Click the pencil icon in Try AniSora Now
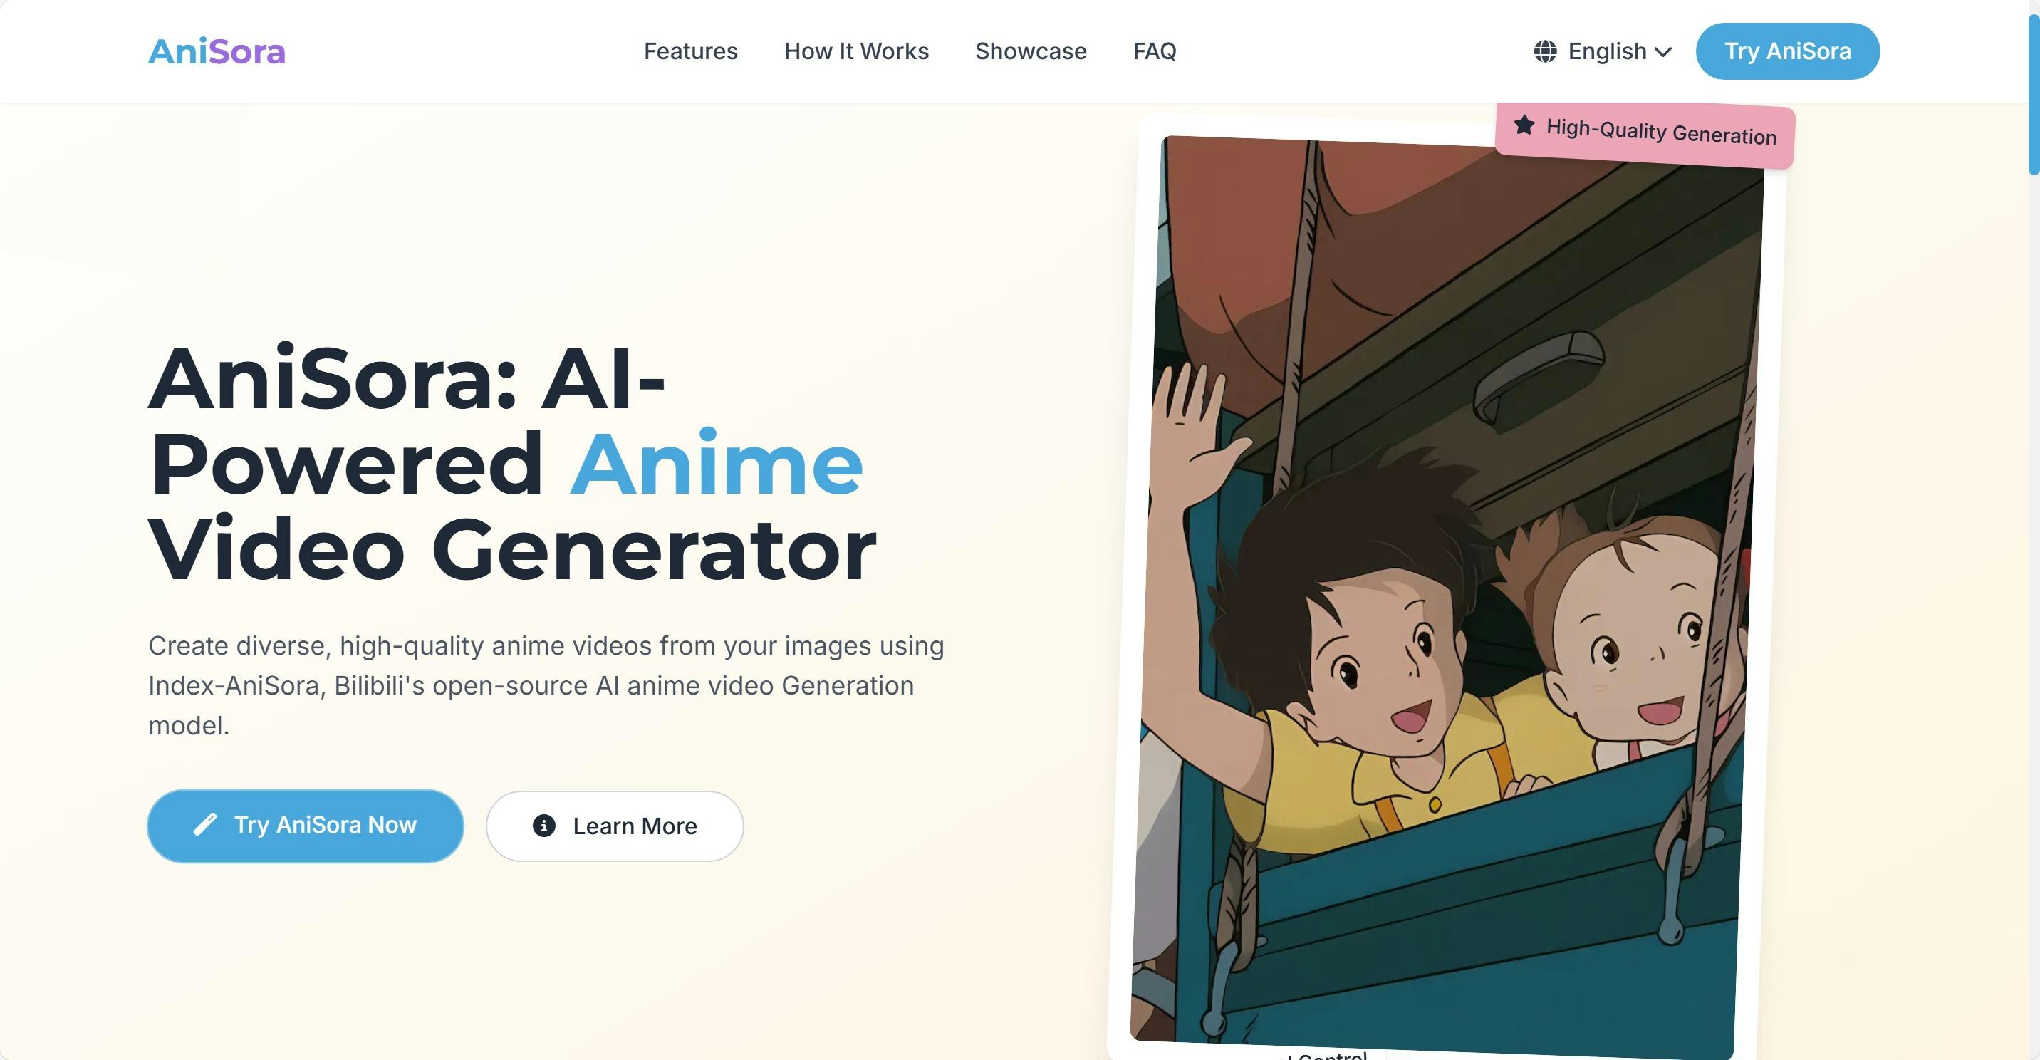The width and height of the screenshot is (2040, 1060). (205, 825)
